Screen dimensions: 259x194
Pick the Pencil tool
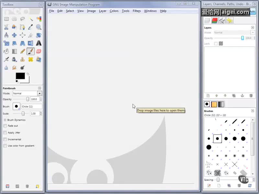click(22, 51)
